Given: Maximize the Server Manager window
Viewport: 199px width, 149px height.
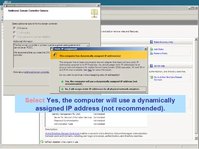Looking at the screenshot, I should (x=193, y=8).
